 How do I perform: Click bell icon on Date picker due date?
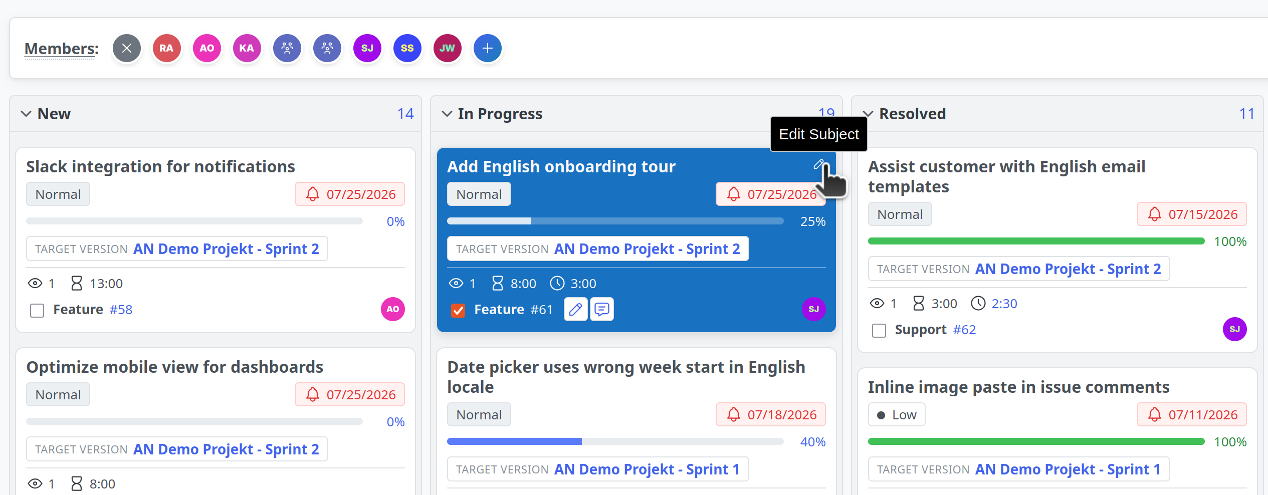click(734, 414)
